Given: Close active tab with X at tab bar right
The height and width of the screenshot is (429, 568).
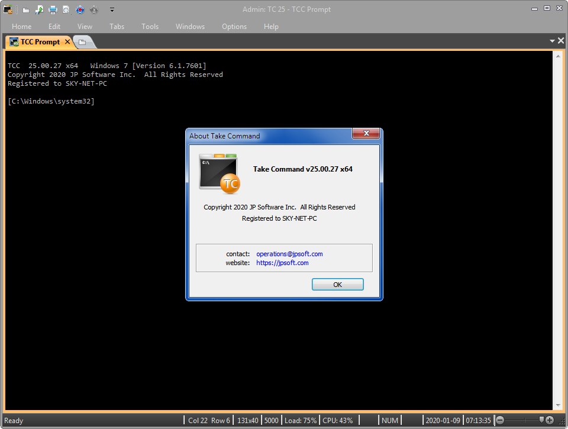Looking at the screenshot, I should pos(561,41).
